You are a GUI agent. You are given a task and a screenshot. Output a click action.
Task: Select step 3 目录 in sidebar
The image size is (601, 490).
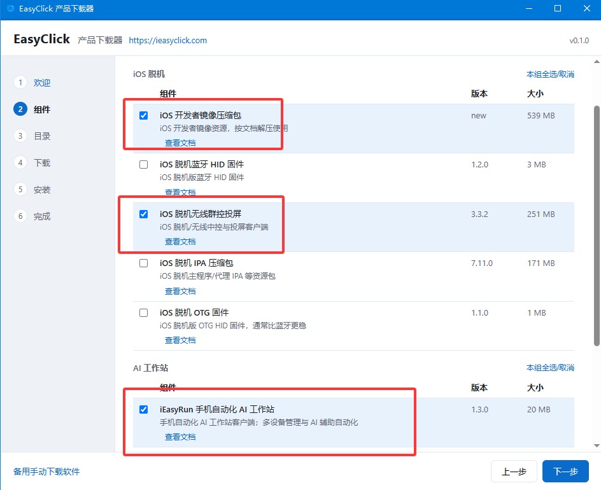[x=32, y=136]
